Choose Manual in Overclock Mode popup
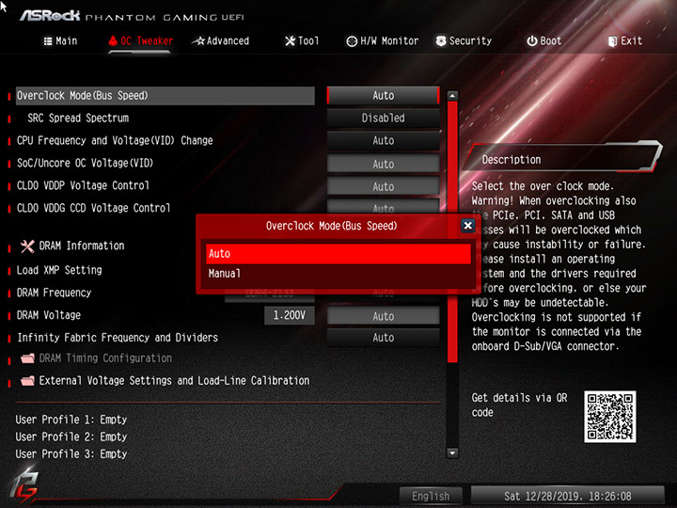This screenshot has height=508, width=677. tap(338, 274)
